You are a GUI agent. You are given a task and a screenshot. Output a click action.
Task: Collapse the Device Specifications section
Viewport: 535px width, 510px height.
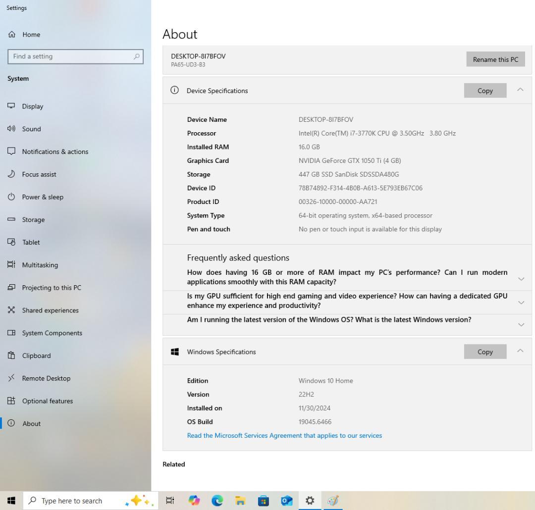point(520,90)
